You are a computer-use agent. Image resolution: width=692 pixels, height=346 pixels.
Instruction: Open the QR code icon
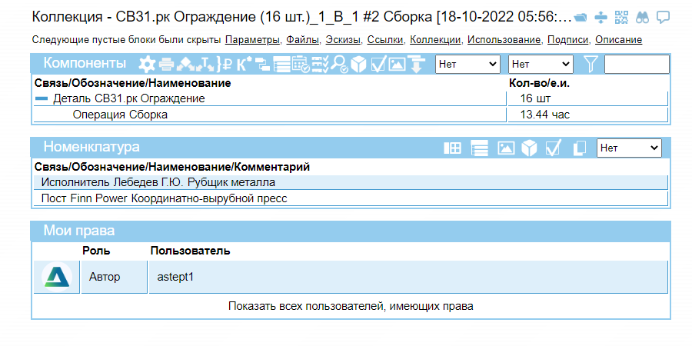click(622, 17)
